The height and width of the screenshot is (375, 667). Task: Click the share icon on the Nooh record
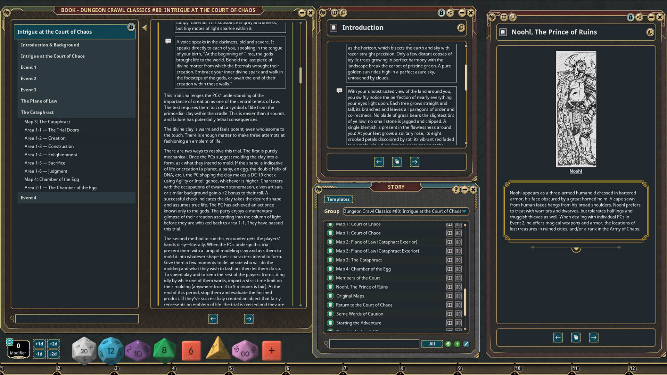pos(639,17)
